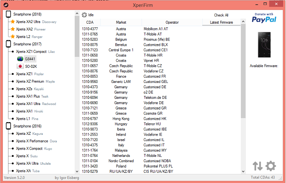Click the Smartphone (2018) phone icon
Viewport: 286px width, 183px height.
tap(8, 14)
